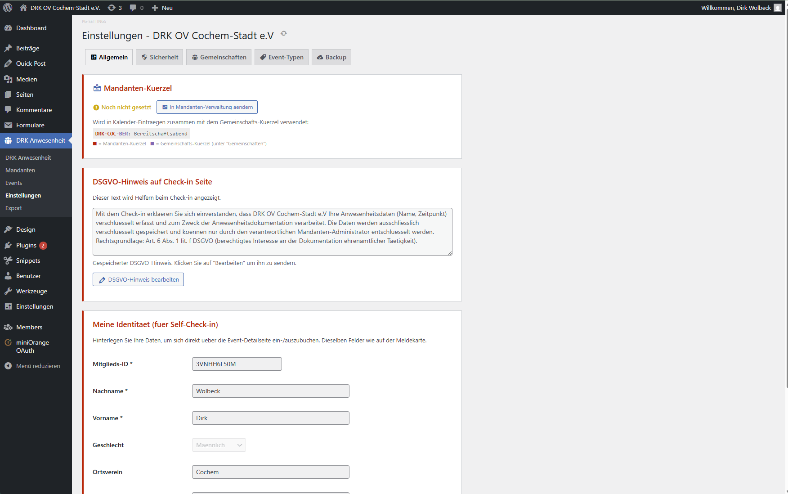
Task: Open the Geschlecht dropdown showing Maennlich
Action: click(219, 445)
